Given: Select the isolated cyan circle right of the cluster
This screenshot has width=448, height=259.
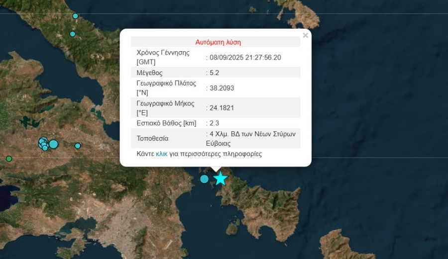Looking at the screenshot, I should 78,146.
